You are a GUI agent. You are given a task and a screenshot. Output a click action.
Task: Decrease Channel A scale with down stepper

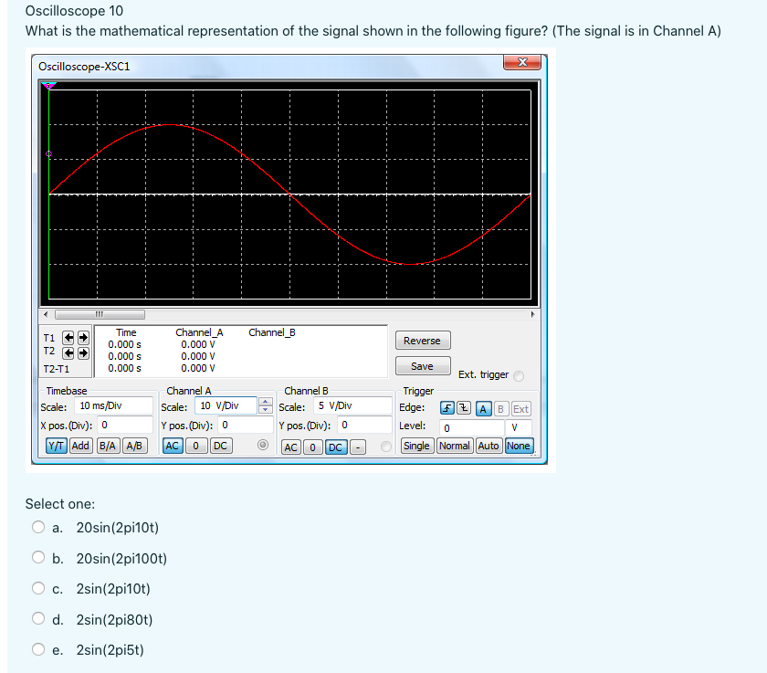(264, 408)
